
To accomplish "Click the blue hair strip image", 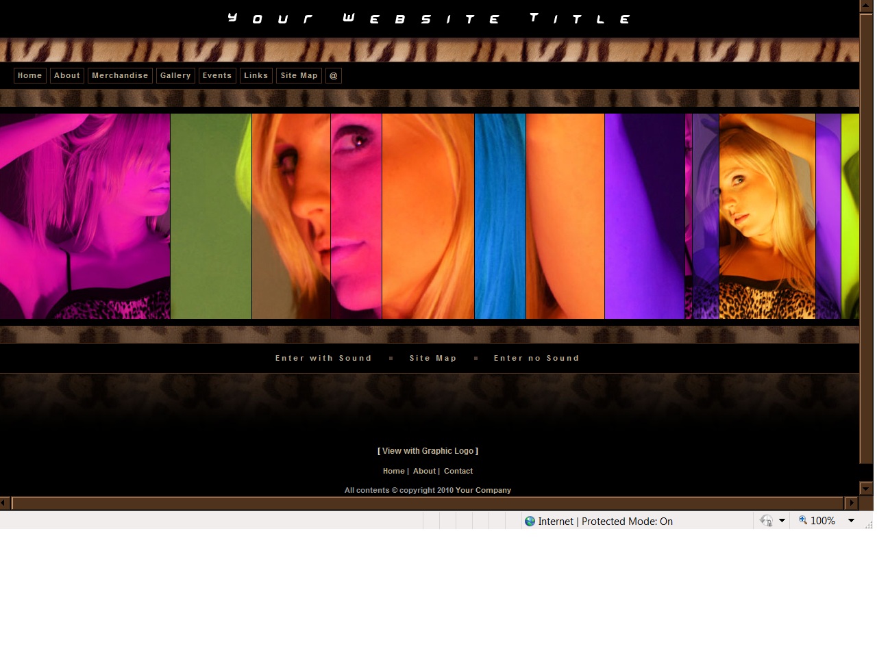I will (x=500, y=216).
